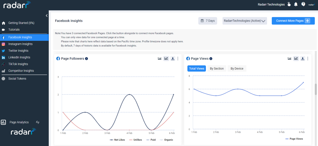Toggle Net Likes series in legend
Screen dimensions: 318x146
[117, 140]
